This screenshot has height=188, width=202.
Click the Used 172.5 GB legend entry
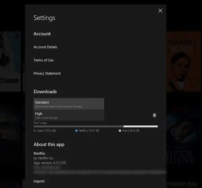[x=45, y=130]
